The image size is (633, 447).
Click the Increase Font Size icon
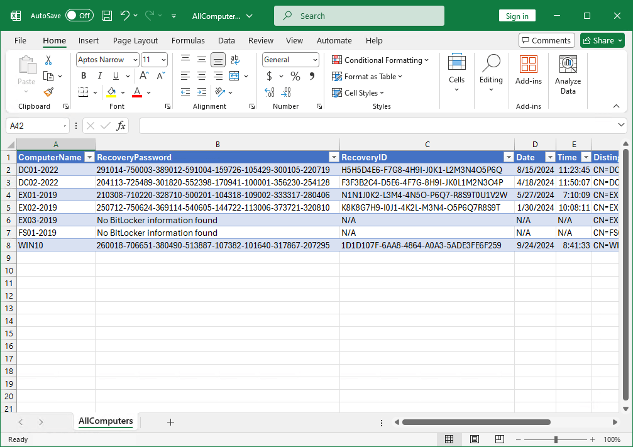click(x=144, y=76)
